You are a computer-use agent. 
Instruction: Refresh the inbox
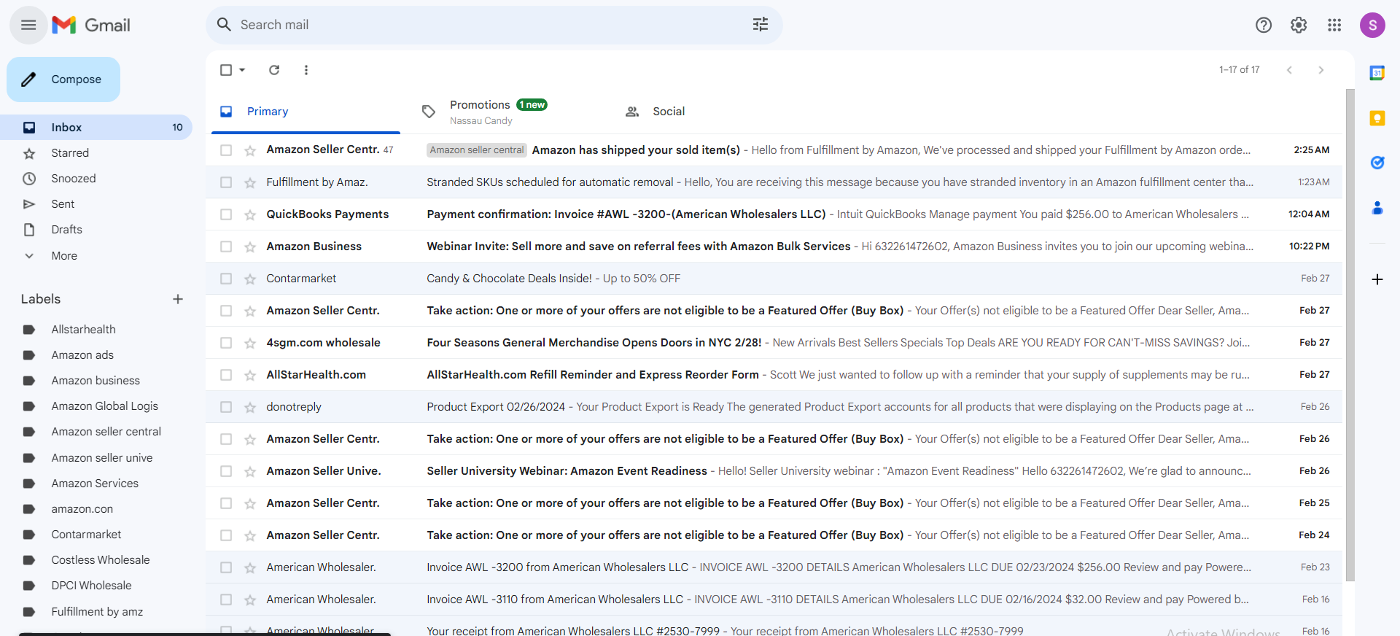(x=274, y=70)
